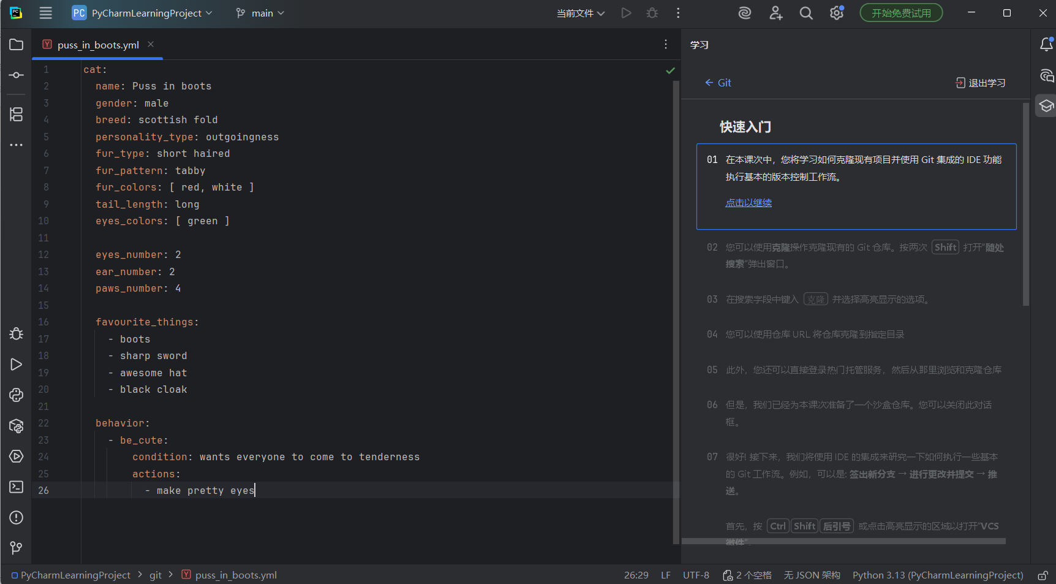Click UTF-8 encoding in the status bar
The image size is (1056, 584).
click(696, 575)
